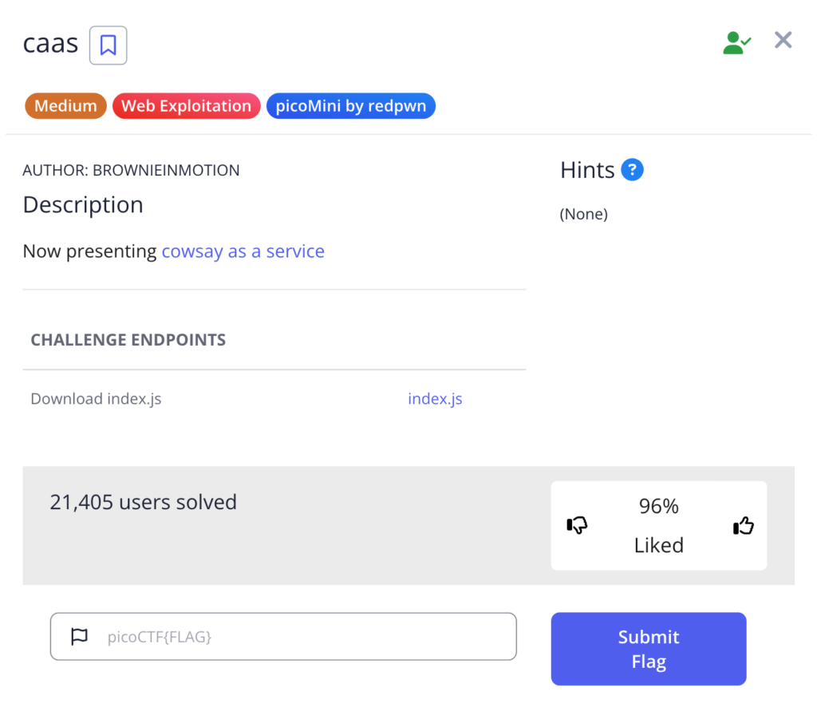Like the challenge with thumbs up
The width and height of the screenshot is (817, 715).
tap(743, 525)
